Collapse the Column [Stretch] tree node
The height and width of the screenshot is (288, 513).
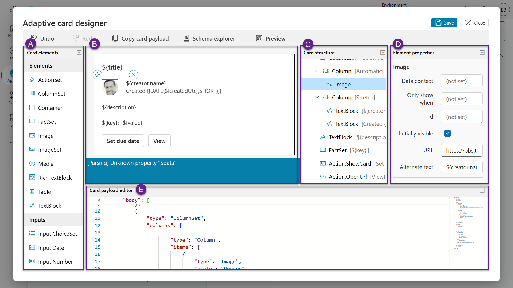pos(317,97)
